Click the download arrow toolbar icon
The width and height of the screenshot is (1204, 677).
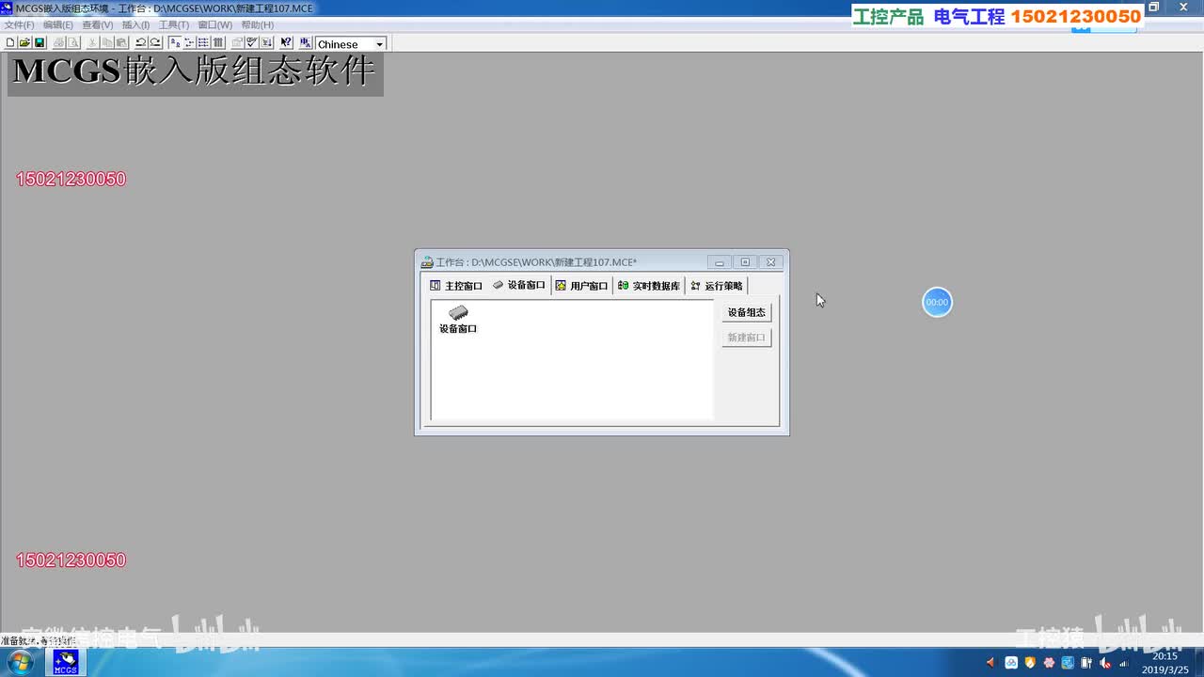(266, 43)
